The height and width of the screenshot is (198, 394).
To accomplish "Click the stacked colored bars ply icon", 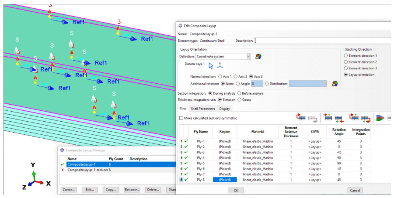I will click(x=380, y=118).
